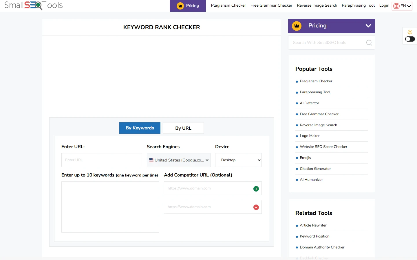Screen dimensions: 417x260
Task: Open Logo Maker from Popular Tools
Action: (x=310, y=136)
